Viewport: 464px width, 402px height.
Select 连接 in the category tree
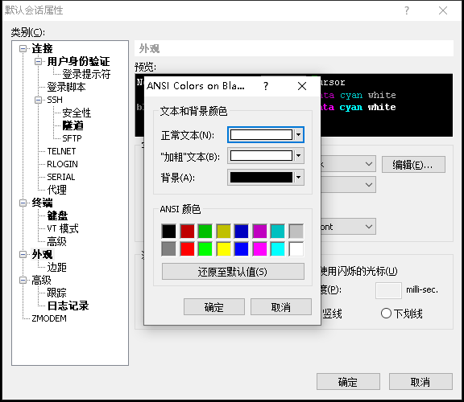(x=43, y=48)
